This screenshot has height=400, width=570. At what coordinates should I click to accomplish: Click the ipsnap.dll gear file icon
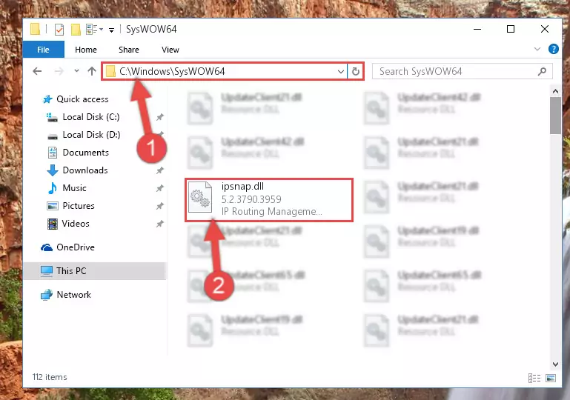point(200,197)
